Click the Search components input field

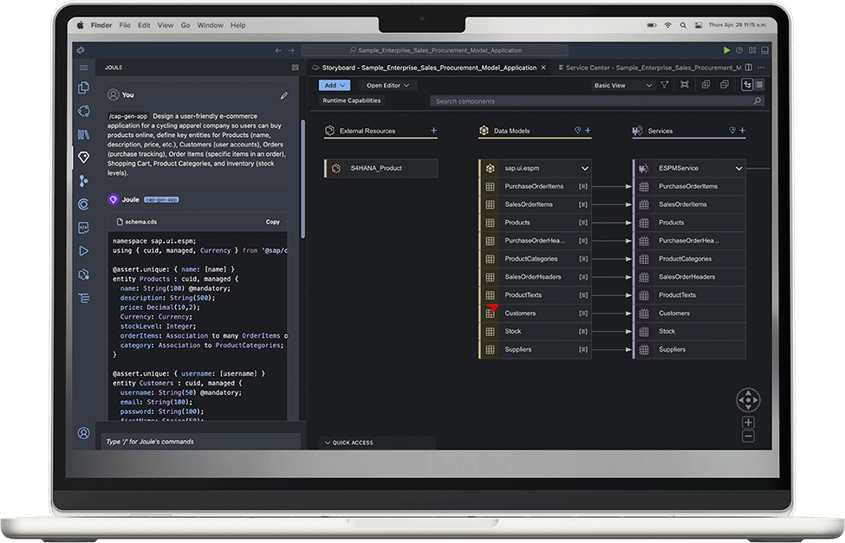597,101
